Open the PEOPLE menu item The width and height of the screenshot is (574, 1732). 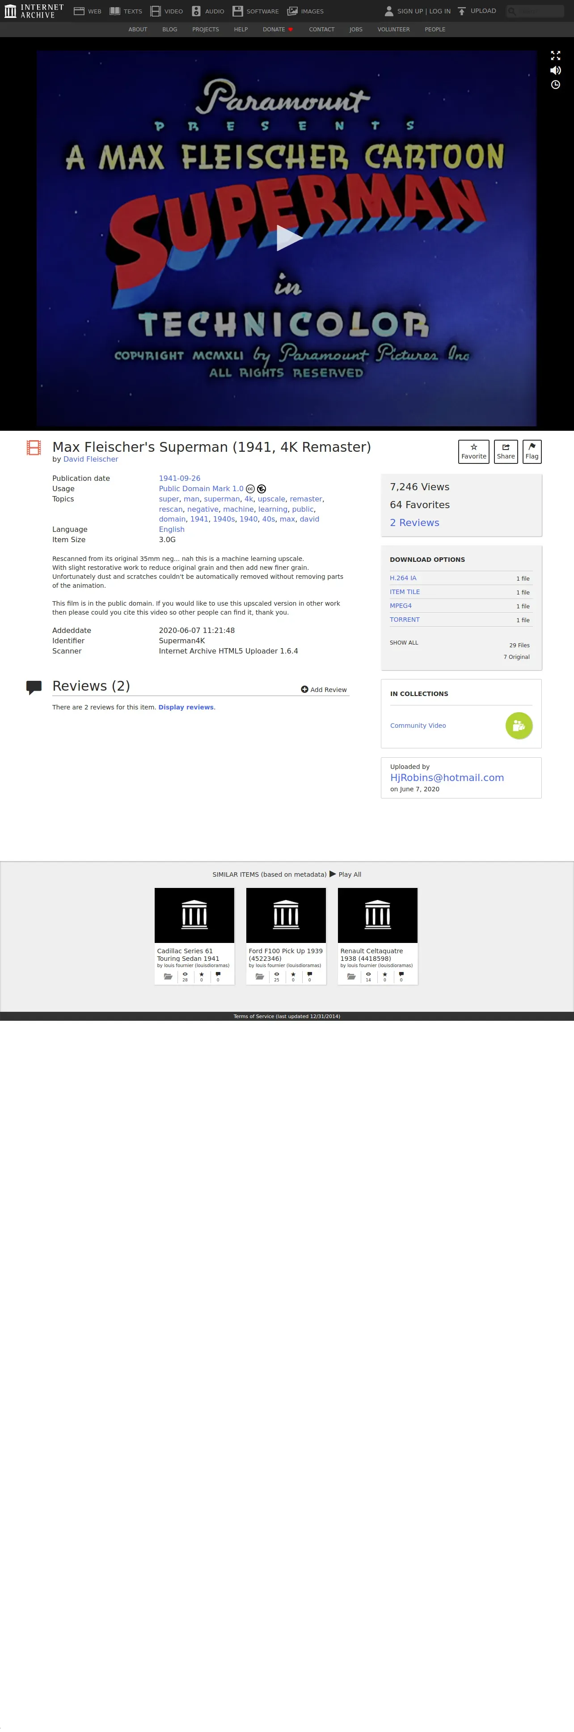435,30
